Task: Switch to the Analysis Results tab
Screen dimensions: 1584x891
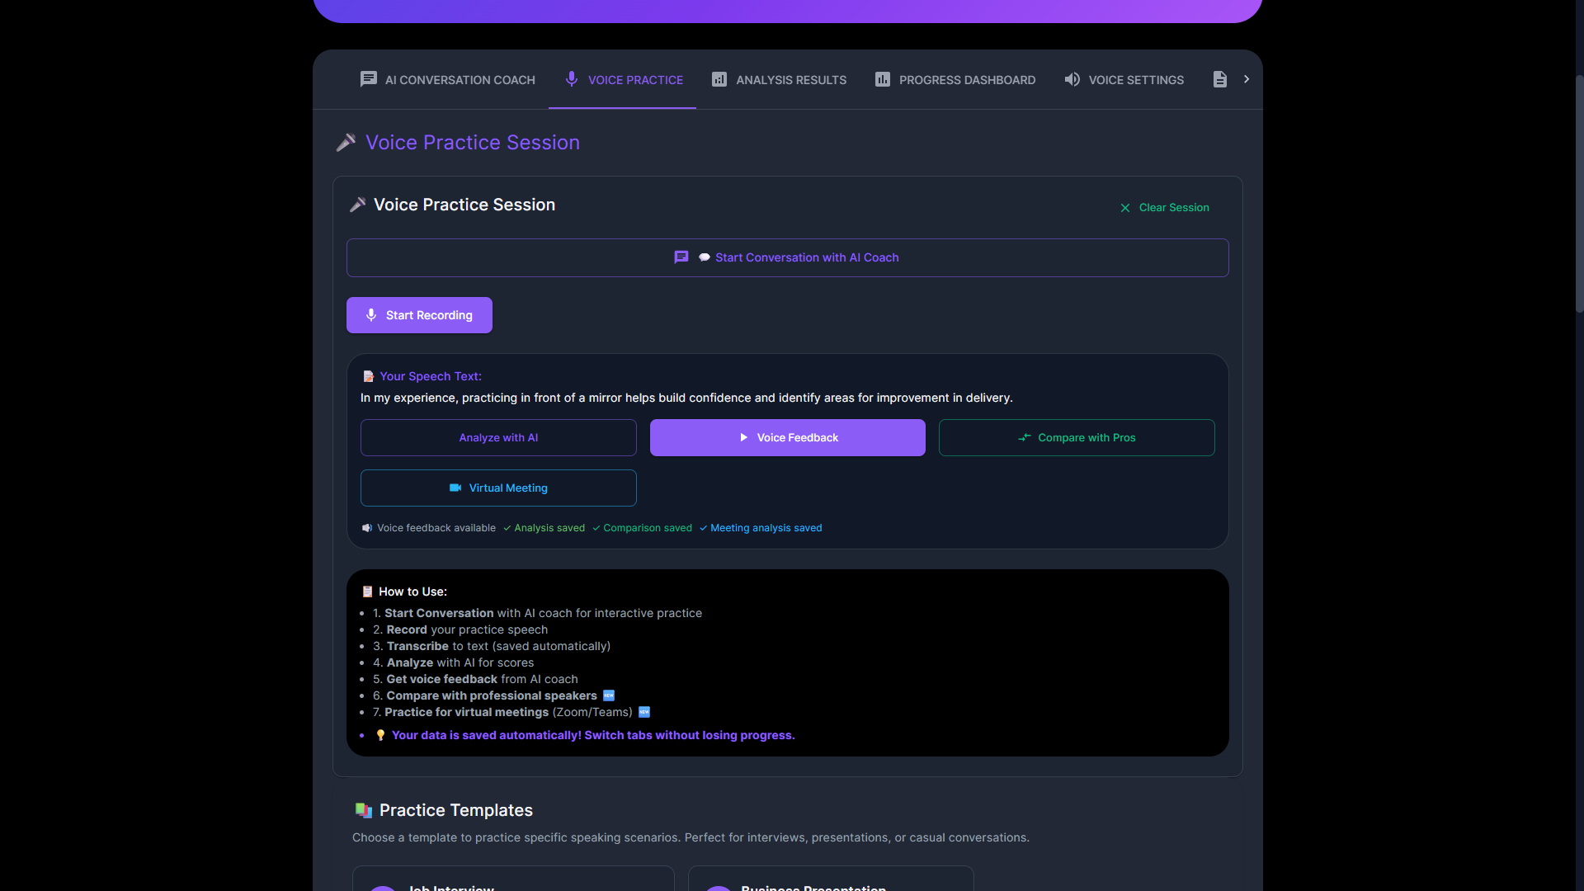Action: click(x=790, y=80)
